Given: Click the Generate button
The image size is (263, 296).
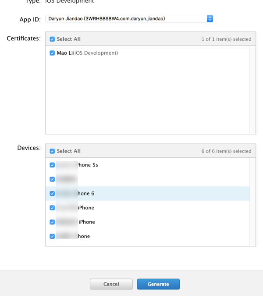Looking at the screenshot, I should [x=158, y=284].
